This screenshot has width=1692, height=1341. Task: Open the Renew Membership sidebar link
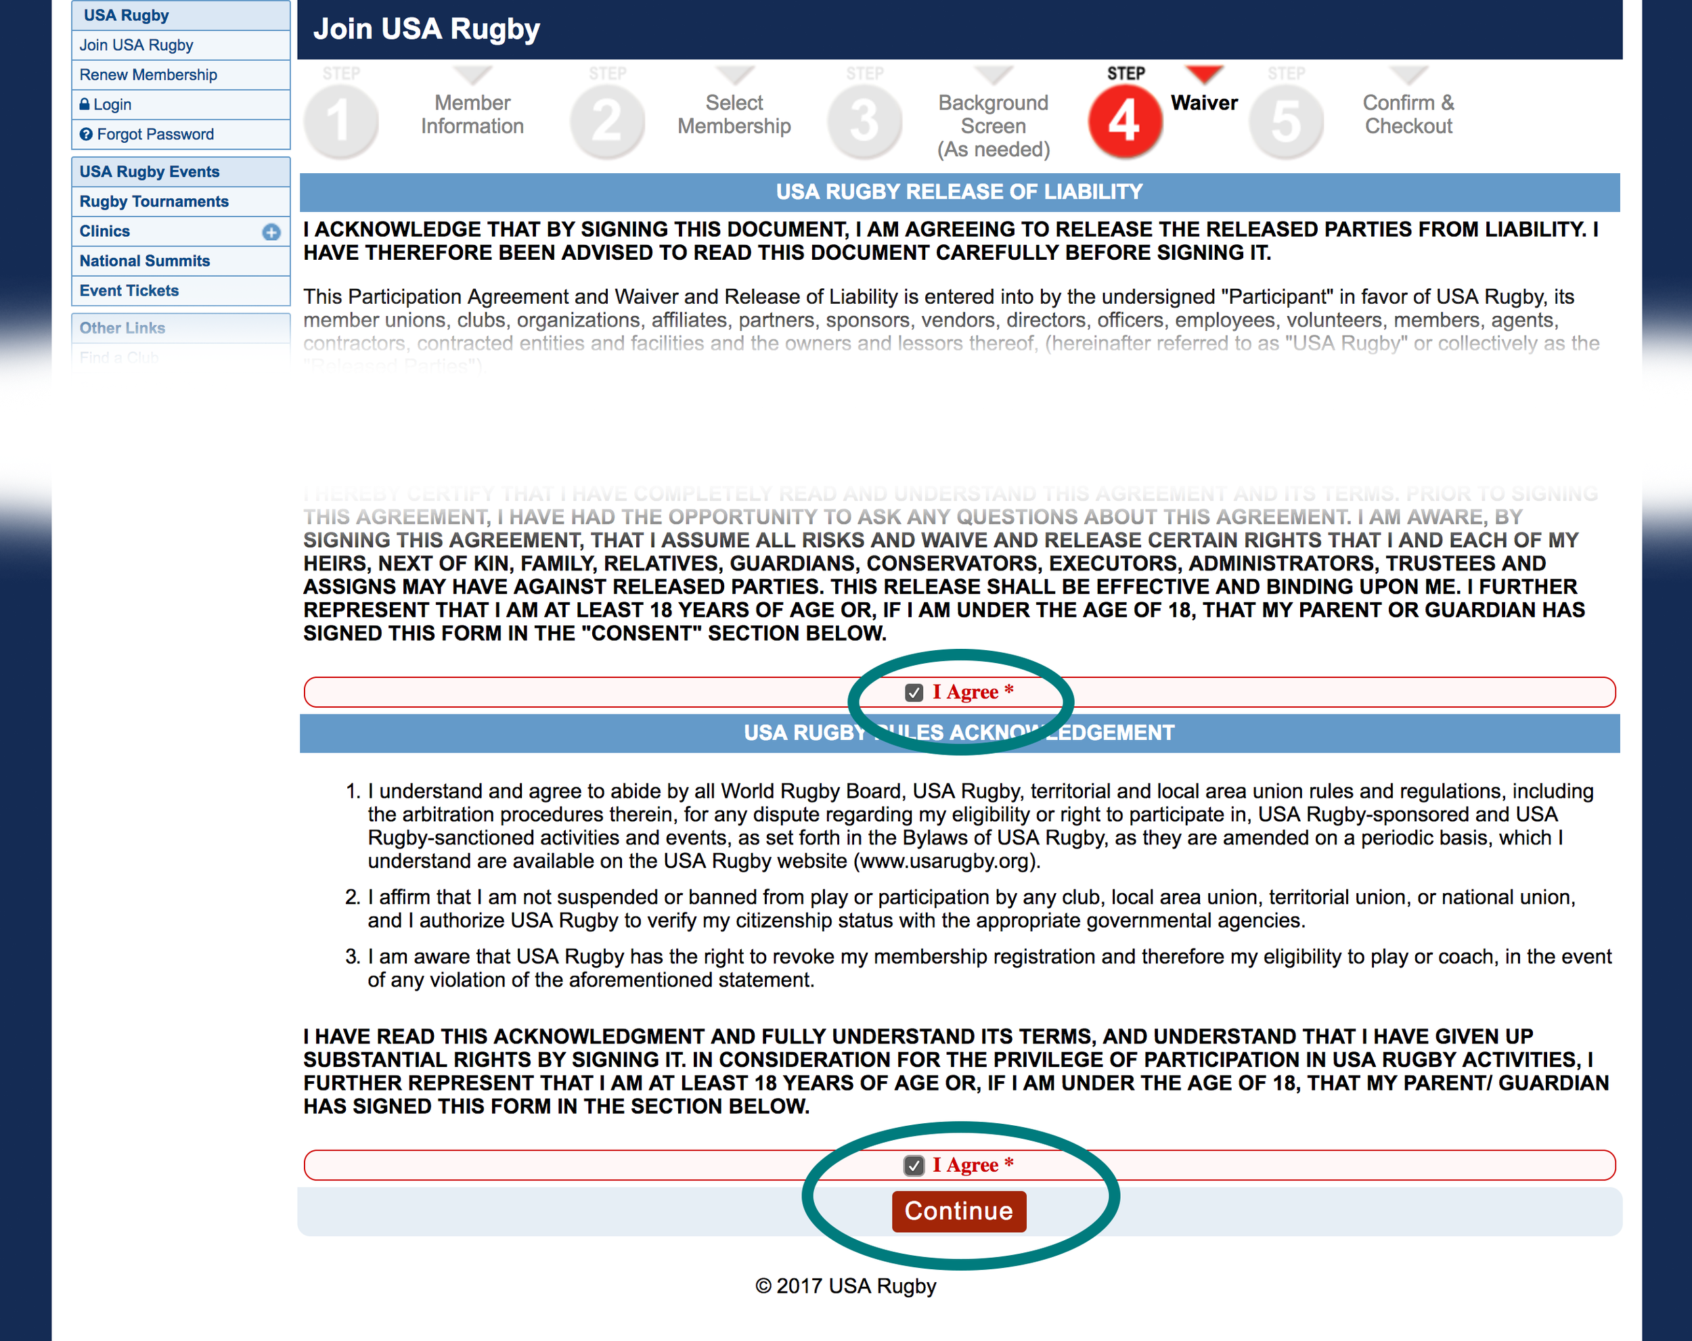[181, 74]
